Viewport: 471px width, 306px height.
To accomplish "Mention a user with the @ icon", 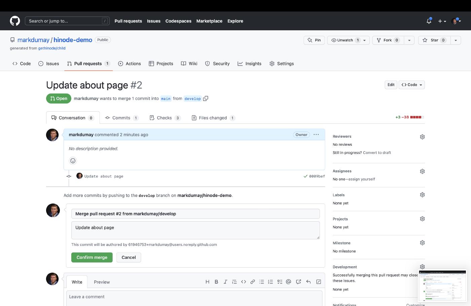I will click(x=288, y=282).
